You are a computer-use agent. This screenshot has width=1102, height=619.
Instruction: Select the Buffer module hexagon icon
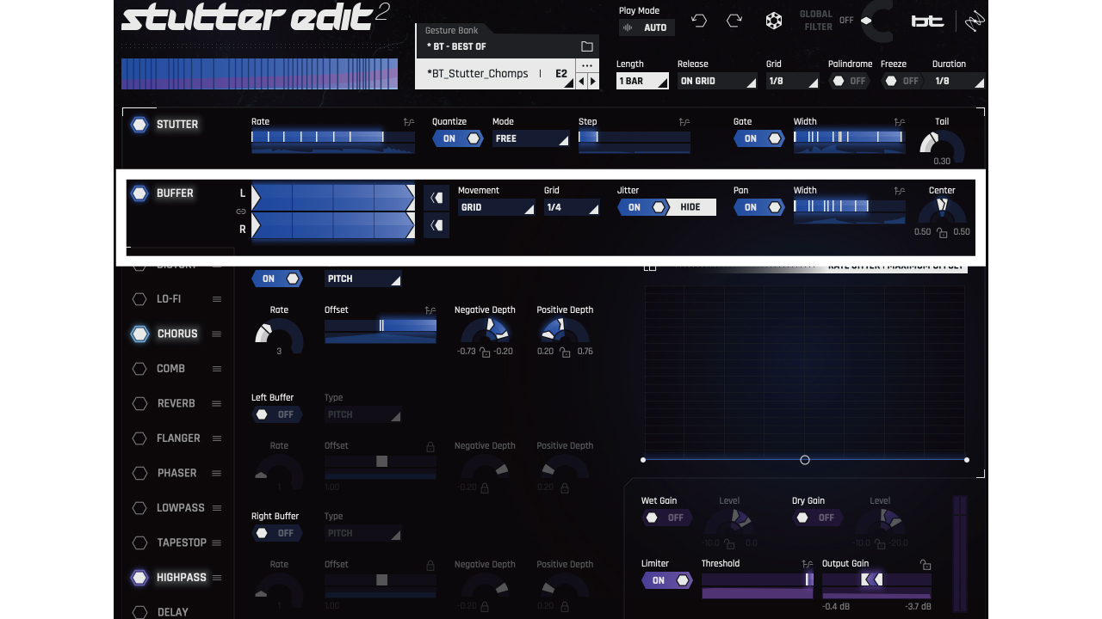click(139, 193)
